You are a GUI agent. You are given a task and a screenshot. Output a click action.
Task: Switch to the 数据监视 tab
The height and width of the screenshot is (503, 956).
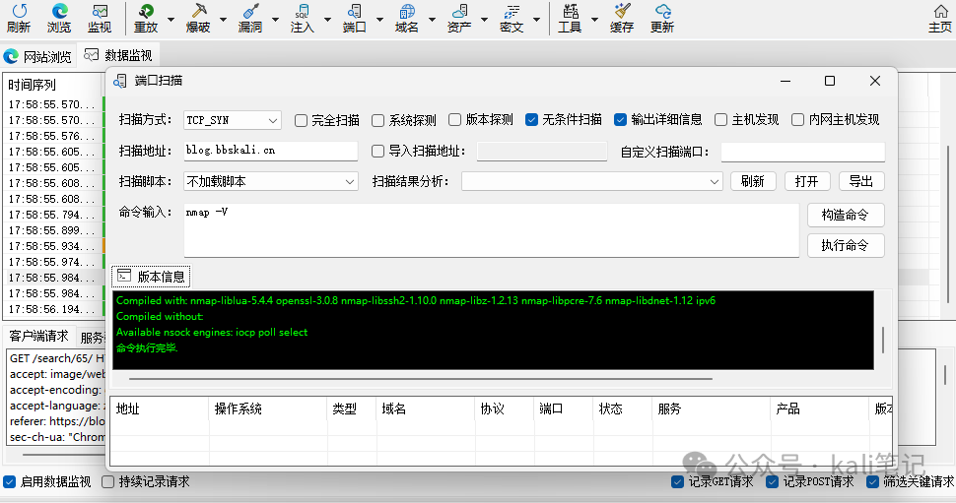(118, 55)
